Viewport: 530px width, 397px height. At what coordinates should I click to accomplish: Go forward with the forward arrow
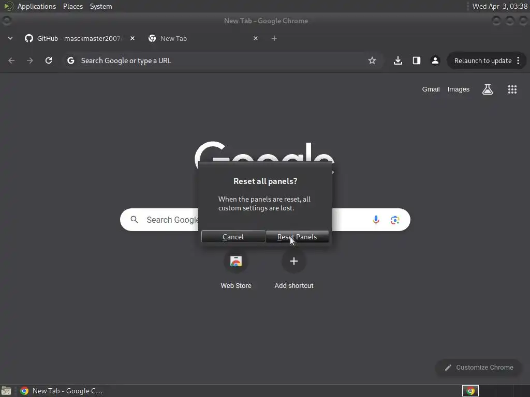[x=30, y=60]
